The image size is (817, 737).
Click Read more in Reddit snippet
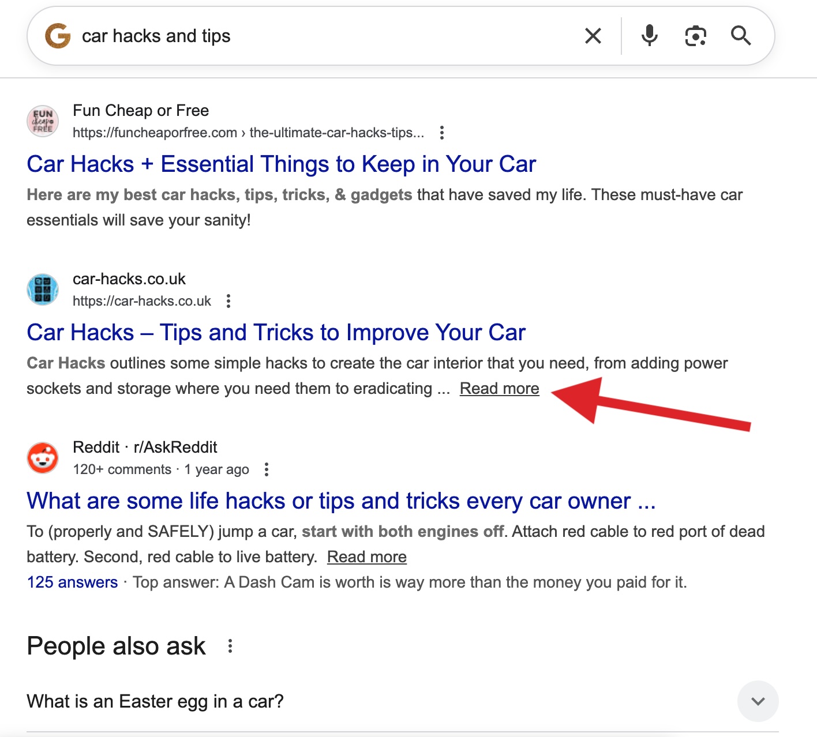click(x=366, y=557)
